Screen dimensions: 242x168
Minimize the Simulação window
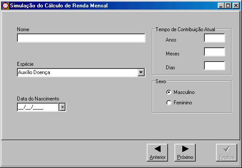point(221,6)
